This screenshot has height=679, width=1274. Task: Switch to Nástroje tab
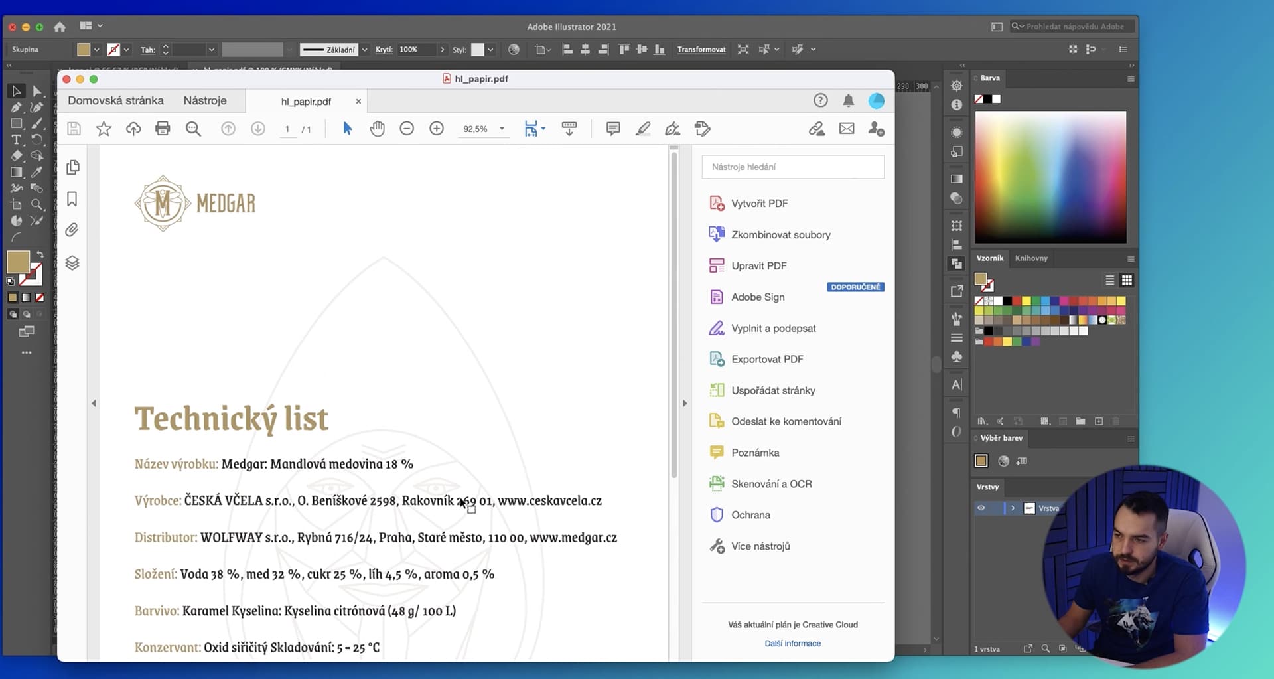(x=205, y=100)
